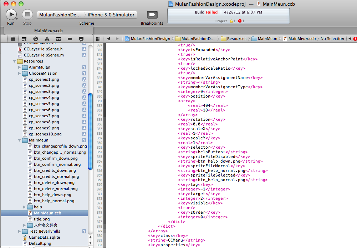Show the Issue navigator warning icon
Image resolution: width=357 pixels, height=248 pixels.
point(47,39)
